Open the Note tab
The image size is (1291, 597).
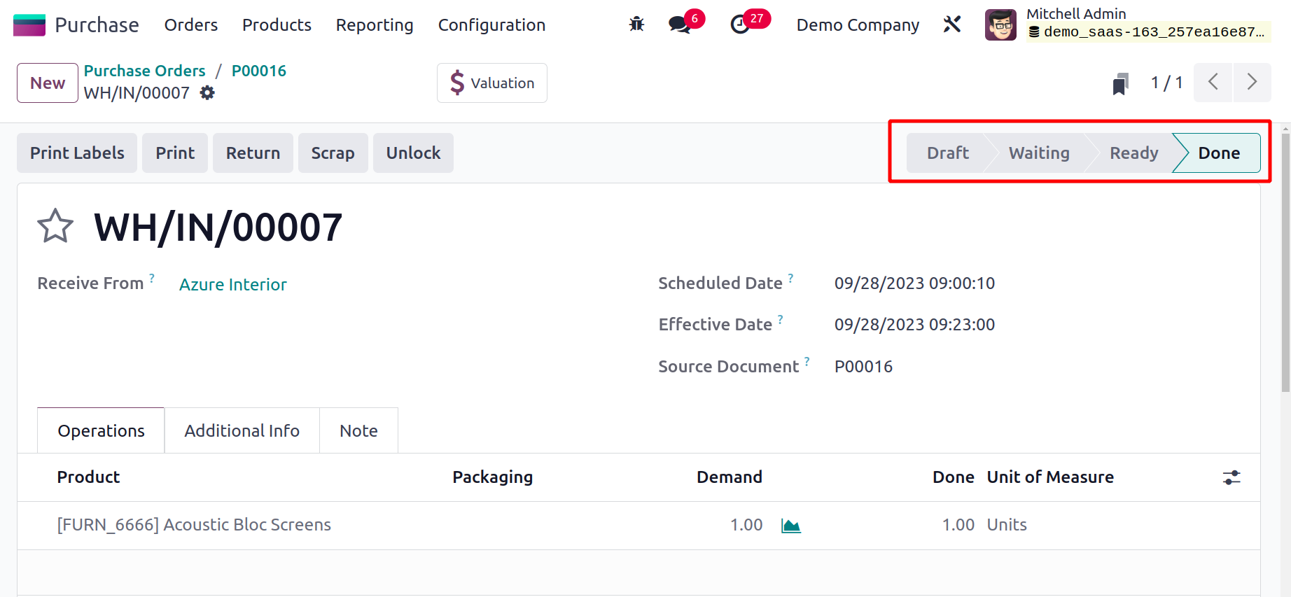click(x=358, y=431)
